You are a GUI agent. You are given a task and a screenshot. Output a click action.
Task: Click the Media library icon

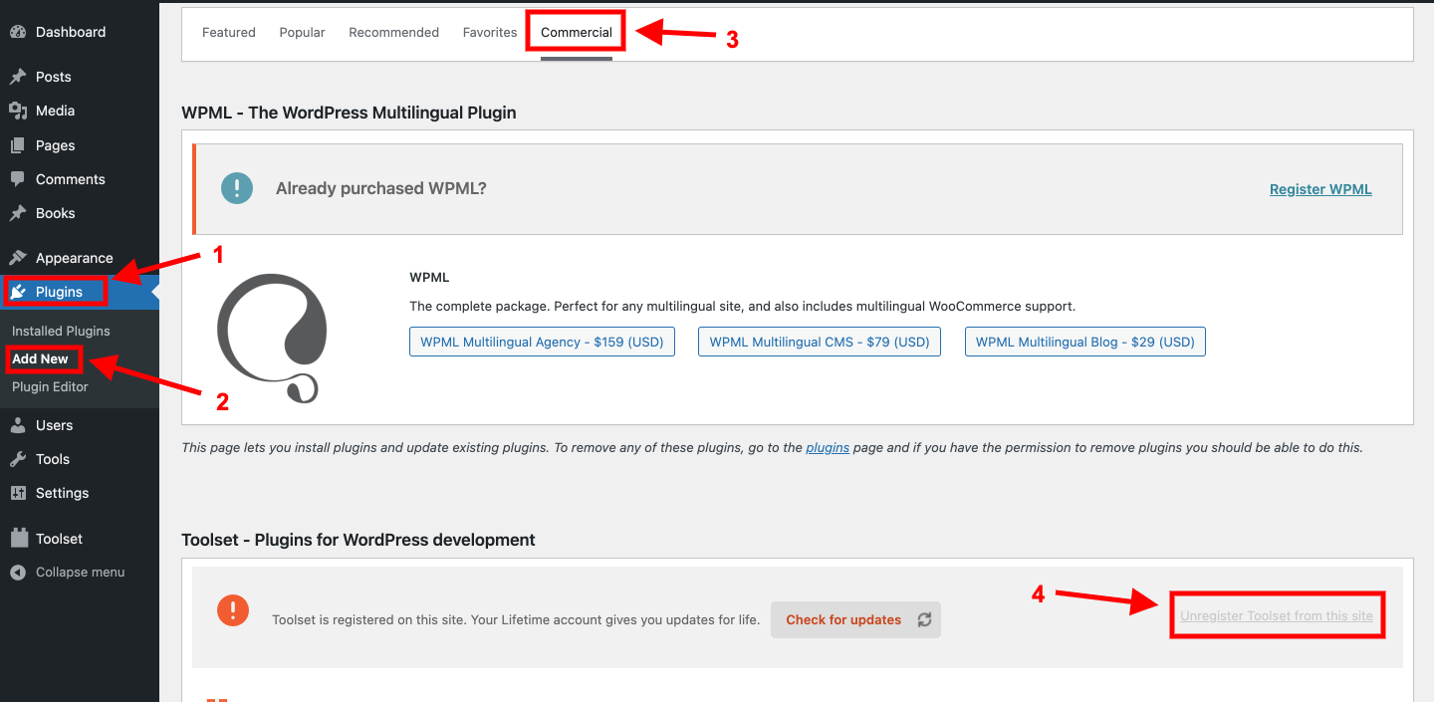pyautogui.click(x=18, y=111)
